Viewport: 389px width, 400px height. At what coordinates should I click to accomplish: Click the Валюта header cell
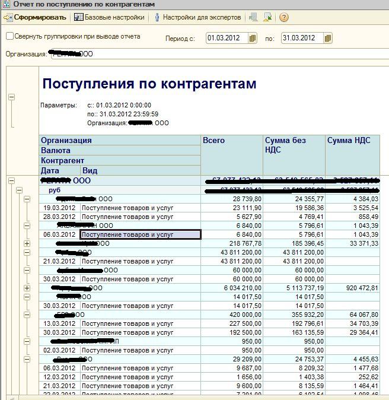(x=120, y=150)
